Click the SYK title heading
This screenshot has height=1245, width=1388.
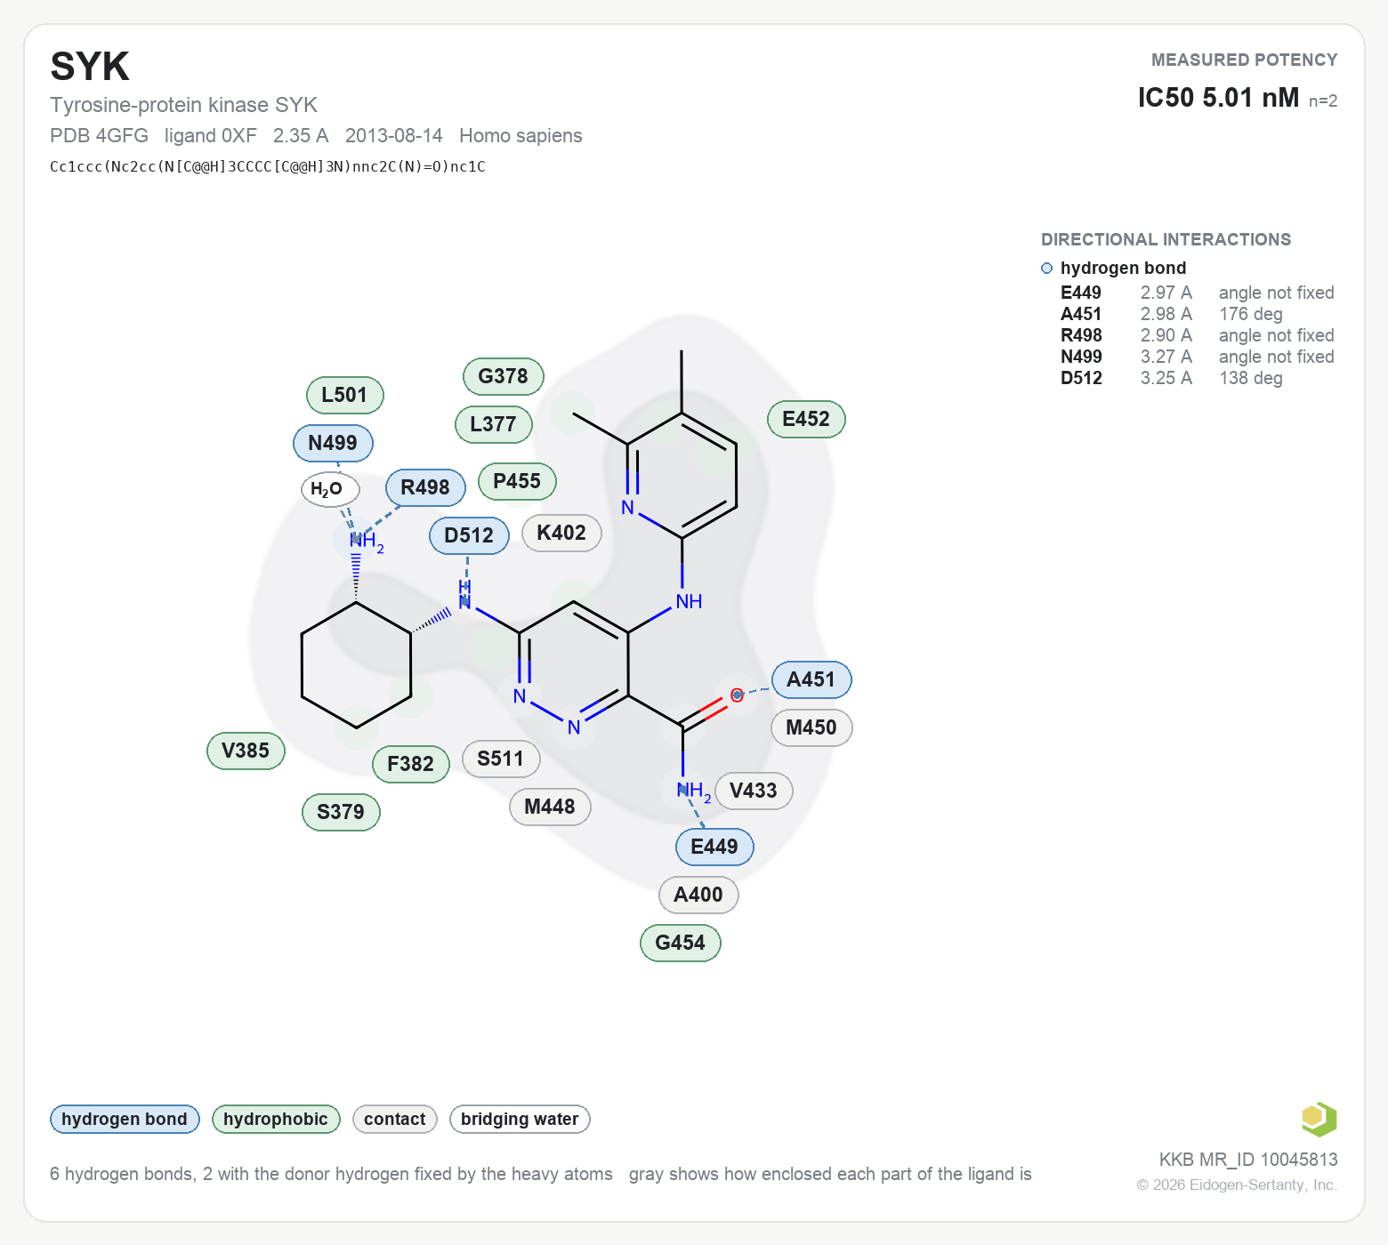click(90, 67)
